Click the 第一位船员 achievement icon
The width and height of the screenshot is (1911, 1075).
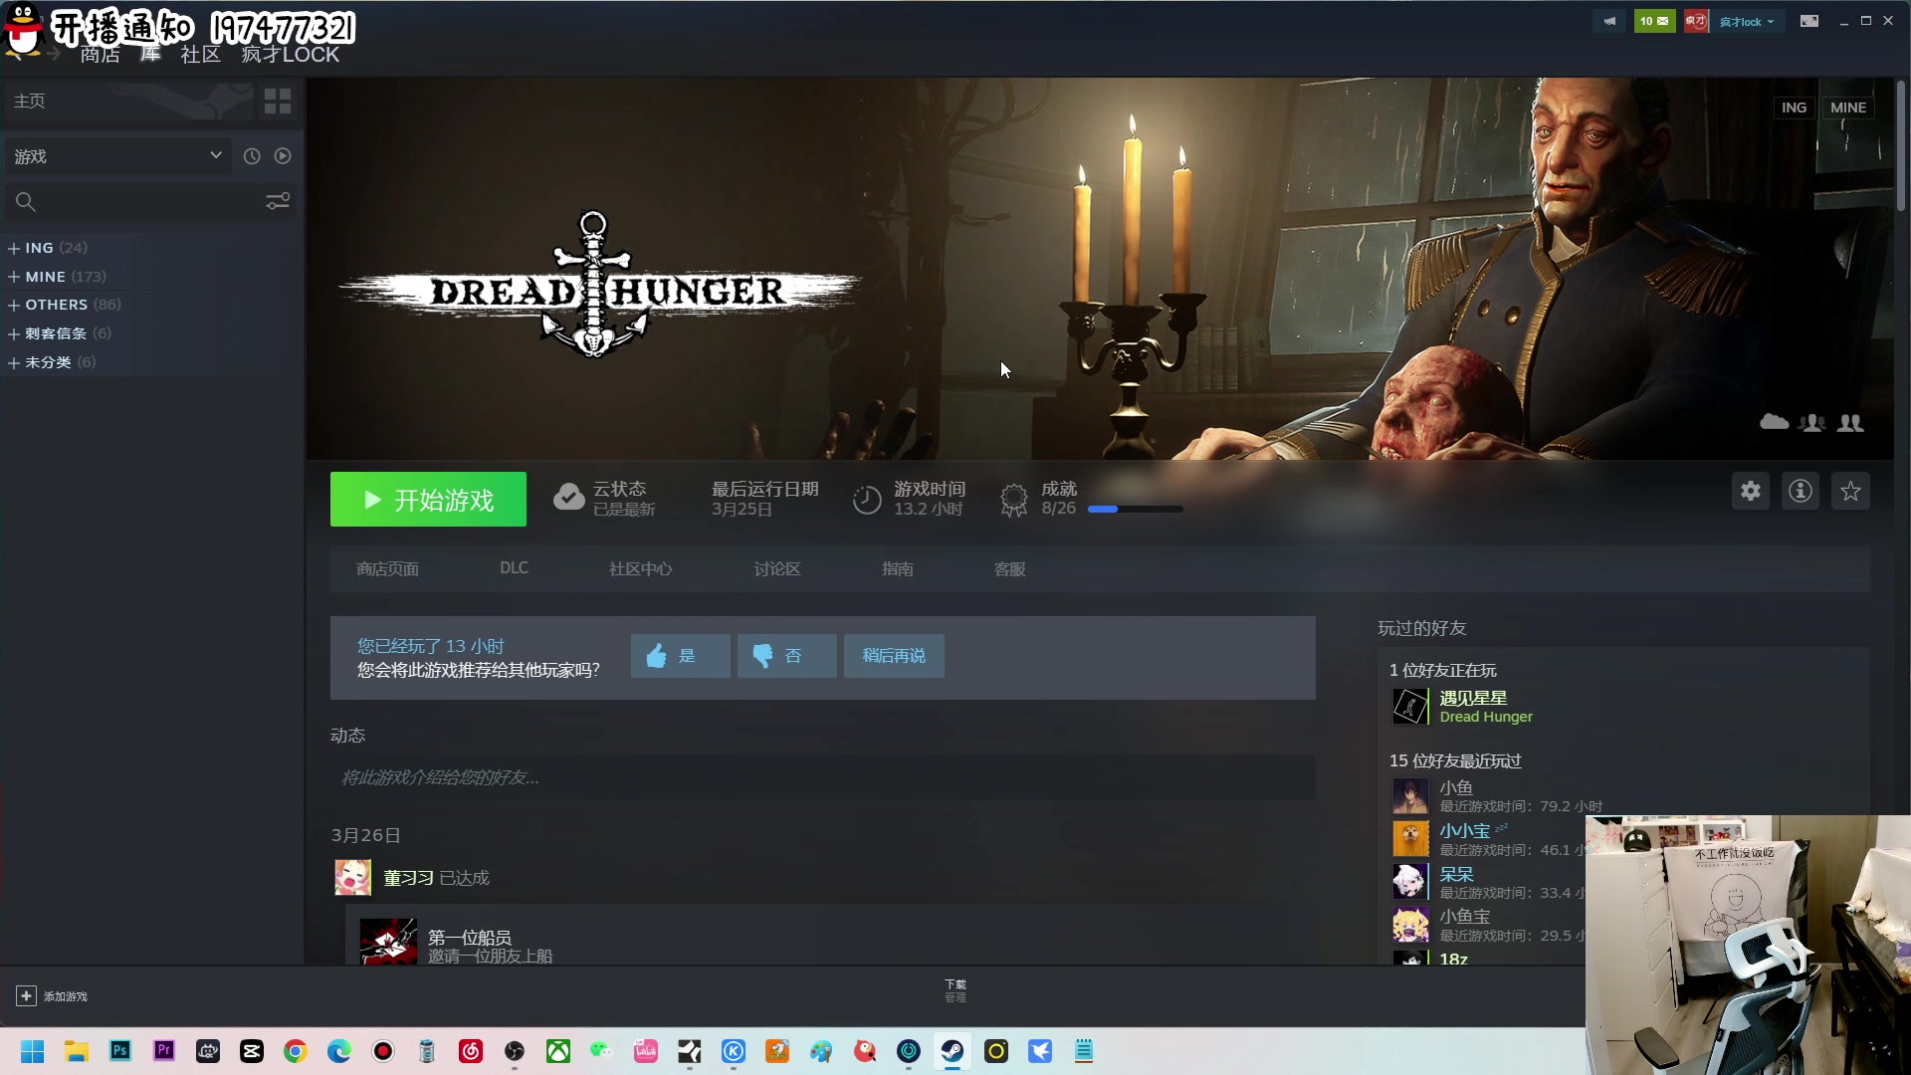(388, 942)
